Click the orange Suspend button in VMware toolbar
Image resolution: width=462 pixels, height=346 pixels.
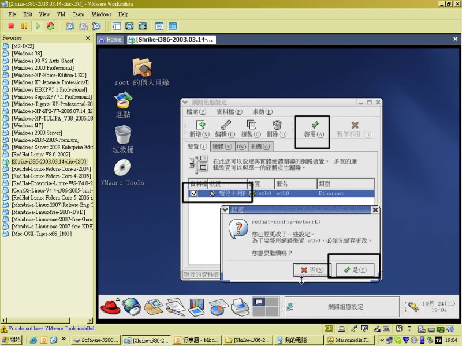[x=24, y=26]
